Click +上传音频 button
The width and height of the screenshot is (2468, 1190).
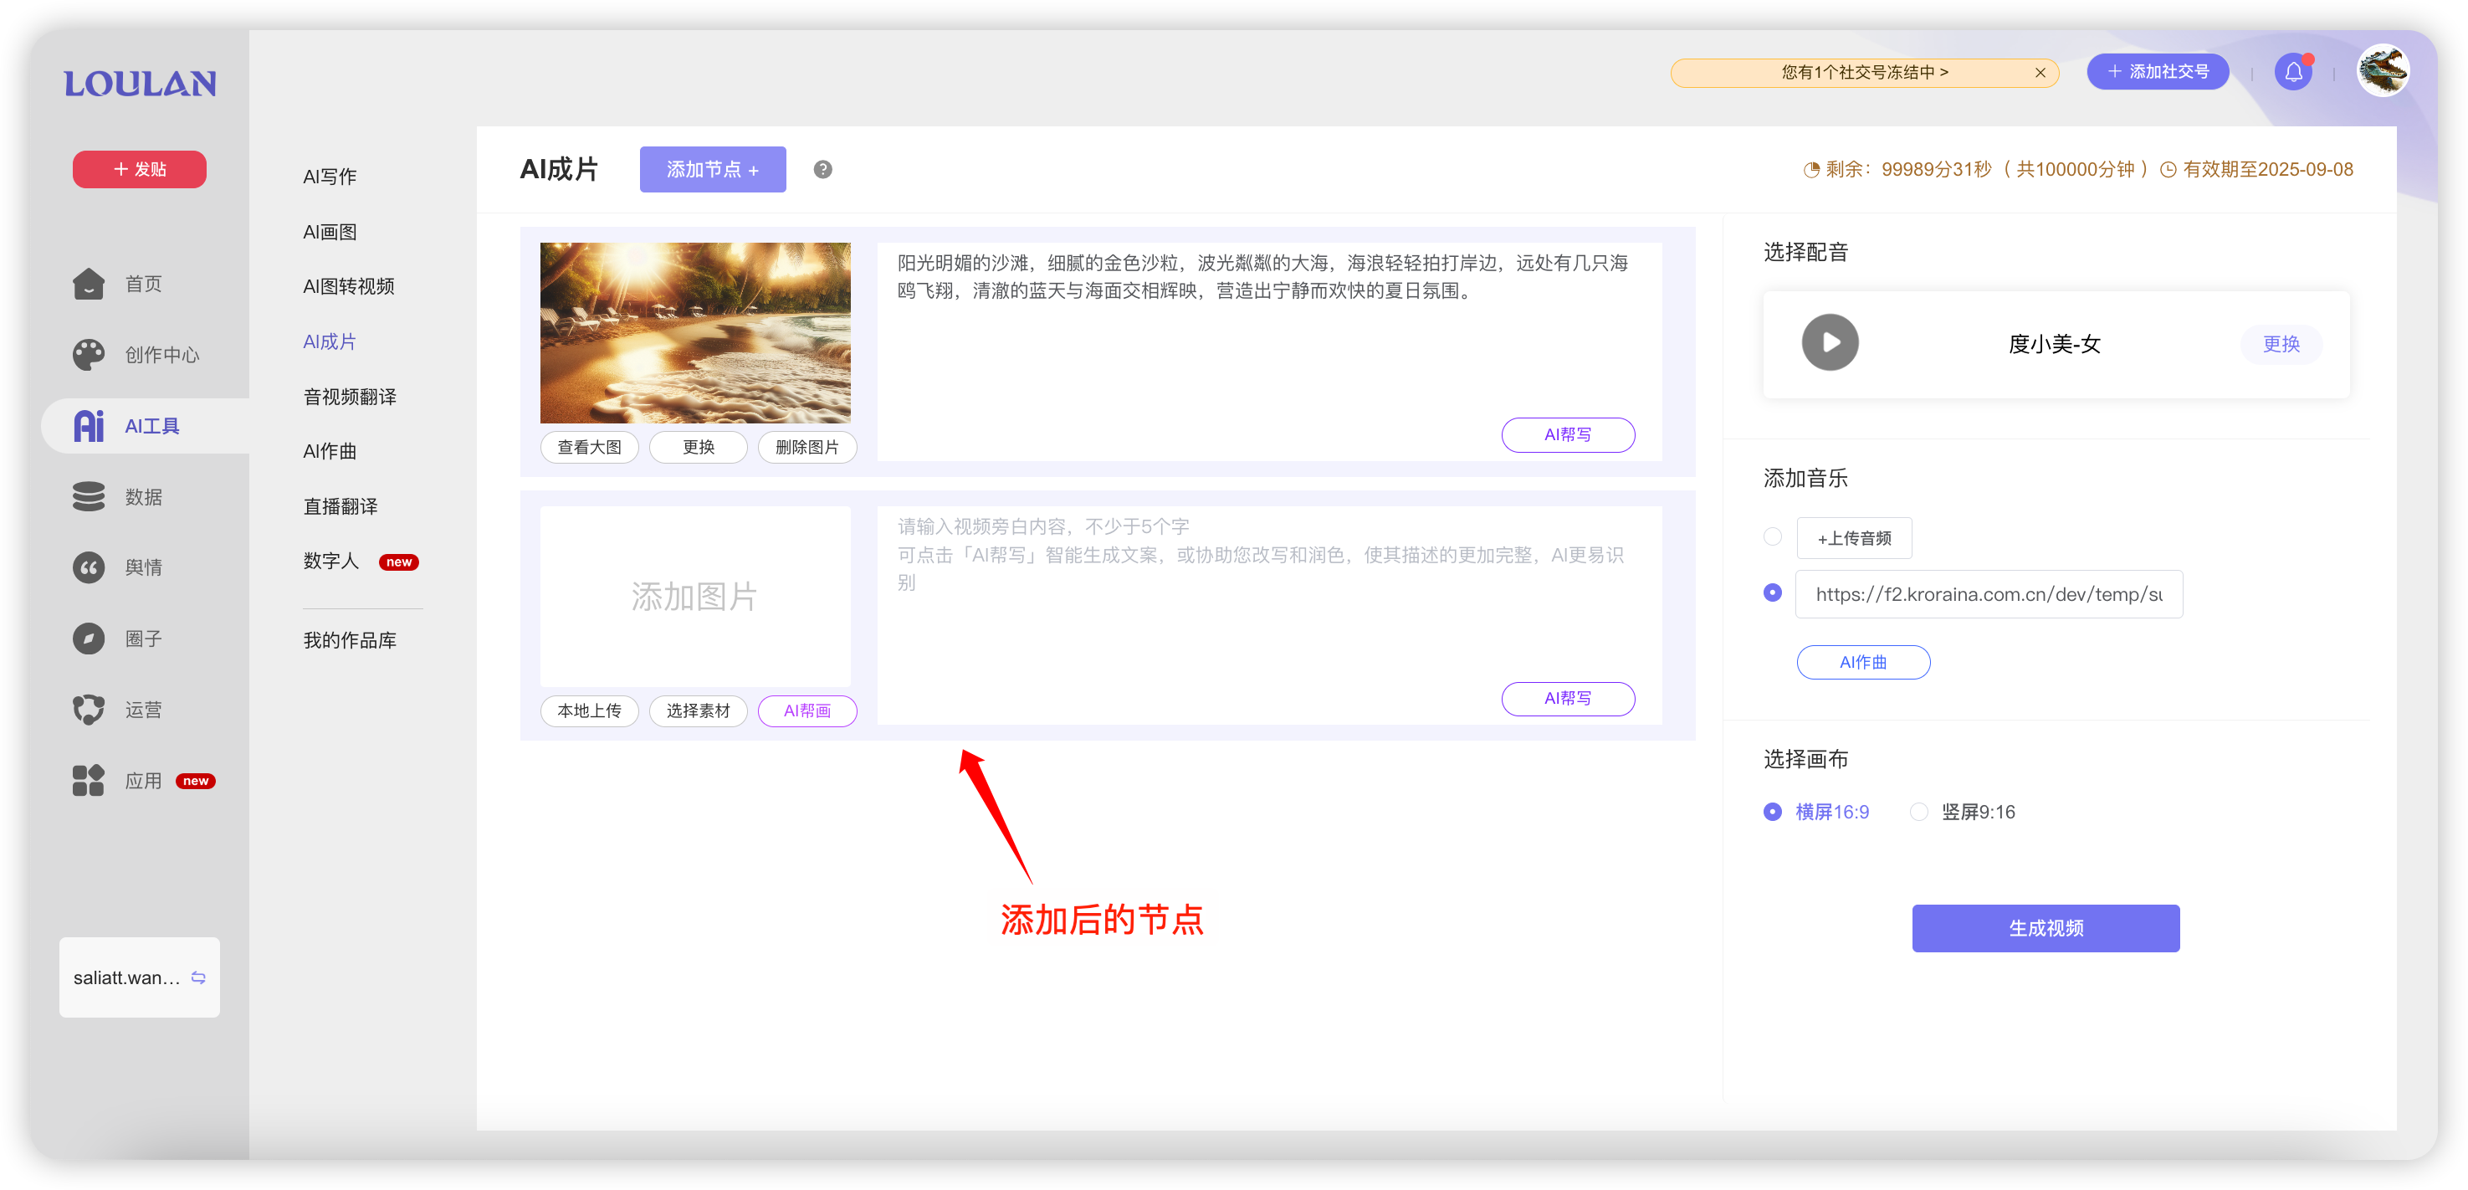(x=1855, y=538)
